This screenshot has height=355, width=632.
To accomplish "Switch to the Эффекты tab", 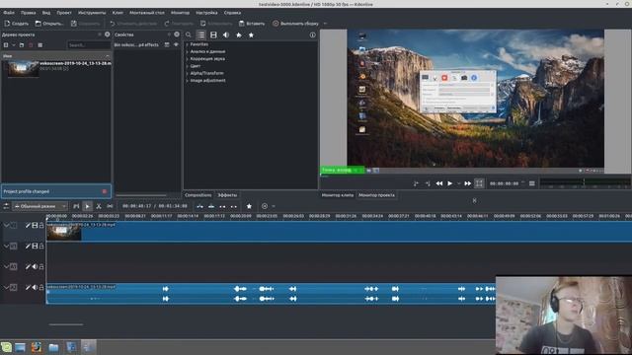I will [227, 195].
